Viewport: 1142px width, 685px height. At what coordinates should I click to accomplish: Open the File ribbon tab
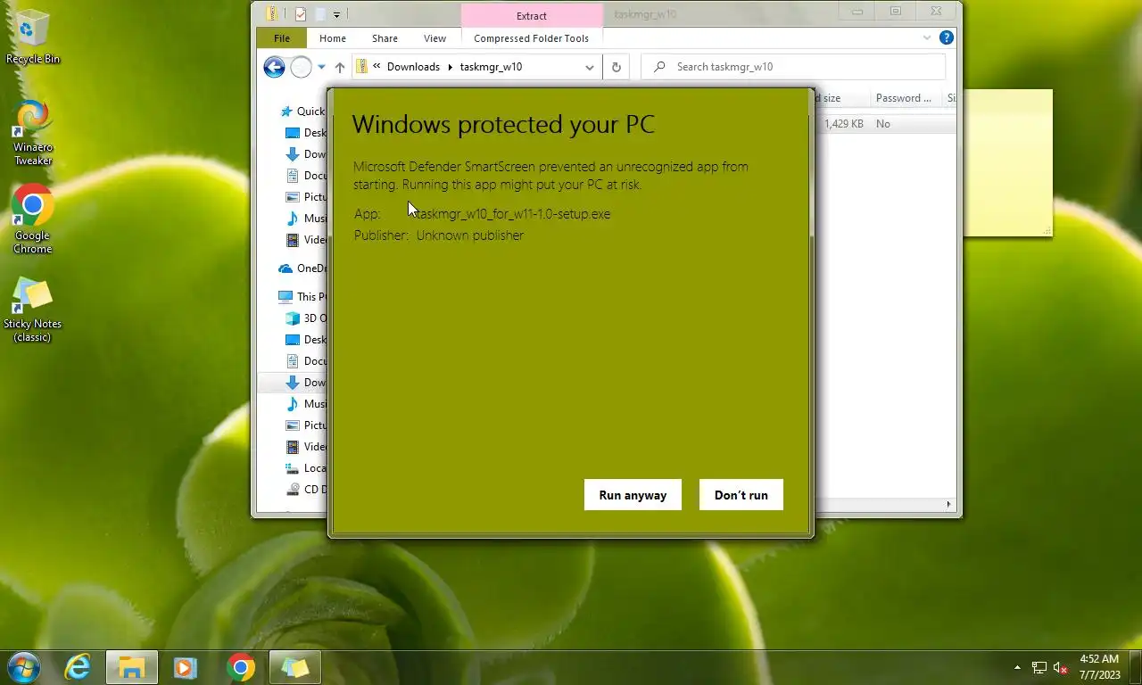(x=282, y=38)
